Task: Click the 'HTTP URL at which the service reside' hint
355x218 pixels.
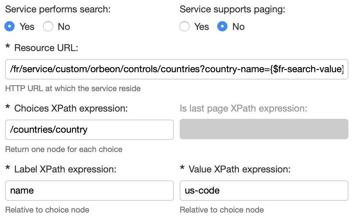Action: tap(73, 89)
